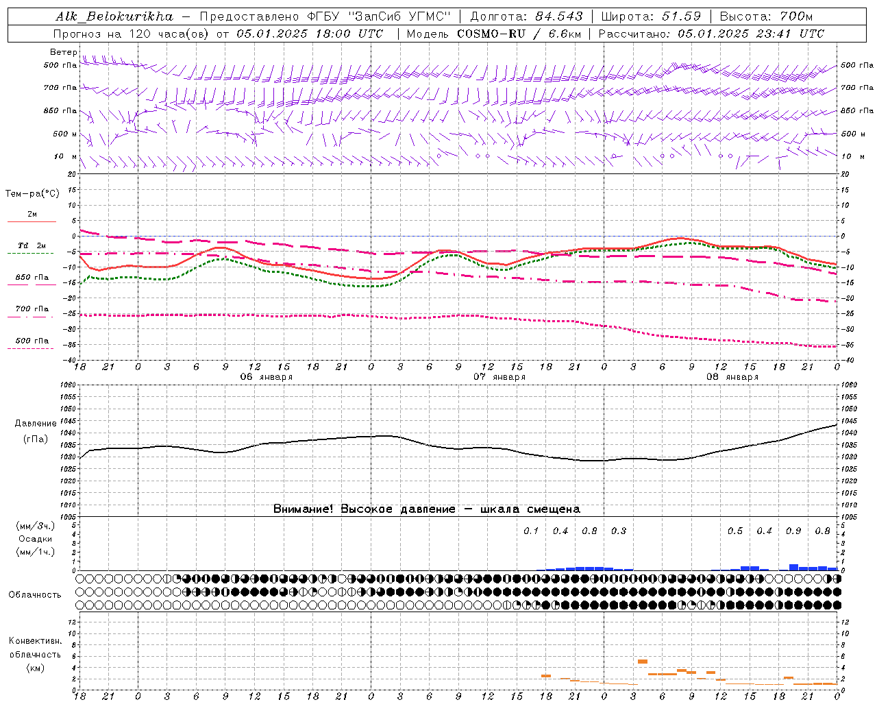Select the elevation text Высота: 700м
This screenshot has width=877, height=702.
tap(766, 16)
